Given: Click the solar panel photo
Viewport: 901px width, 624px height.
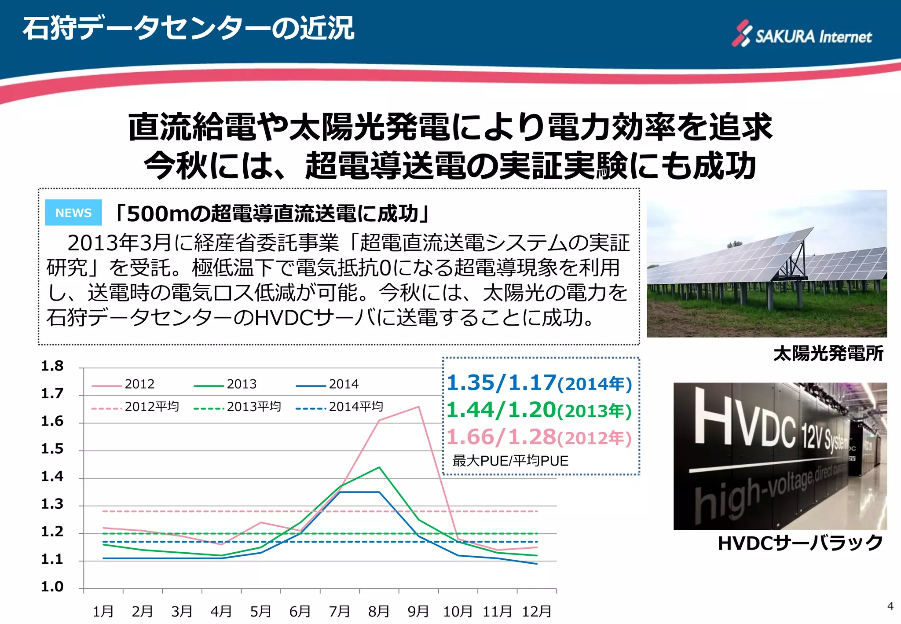Looking at the screenshot, I should point(767,264).
